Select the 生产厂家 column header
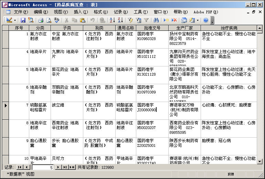 pyautogui.click(x=184, y=28)
